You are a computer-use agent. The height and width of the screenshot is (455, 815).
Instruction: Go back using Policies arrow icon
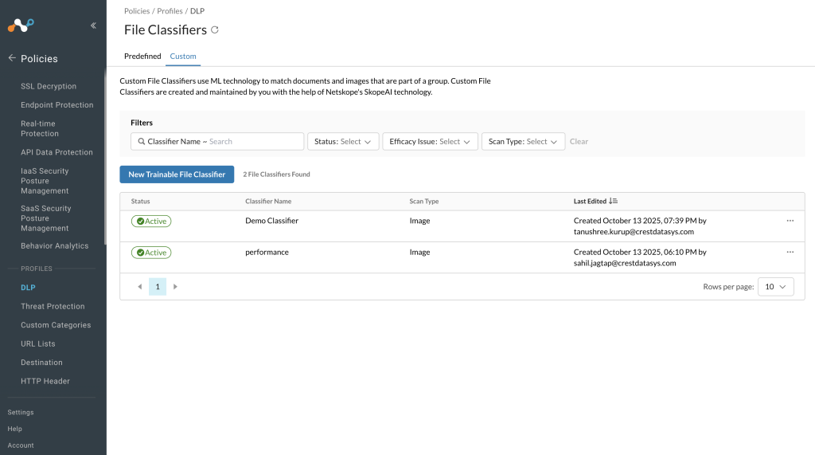pos(12,58)
